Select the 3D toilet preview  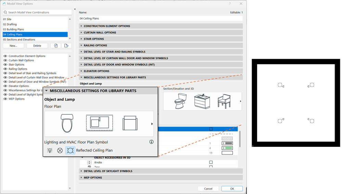coord(181,101)
